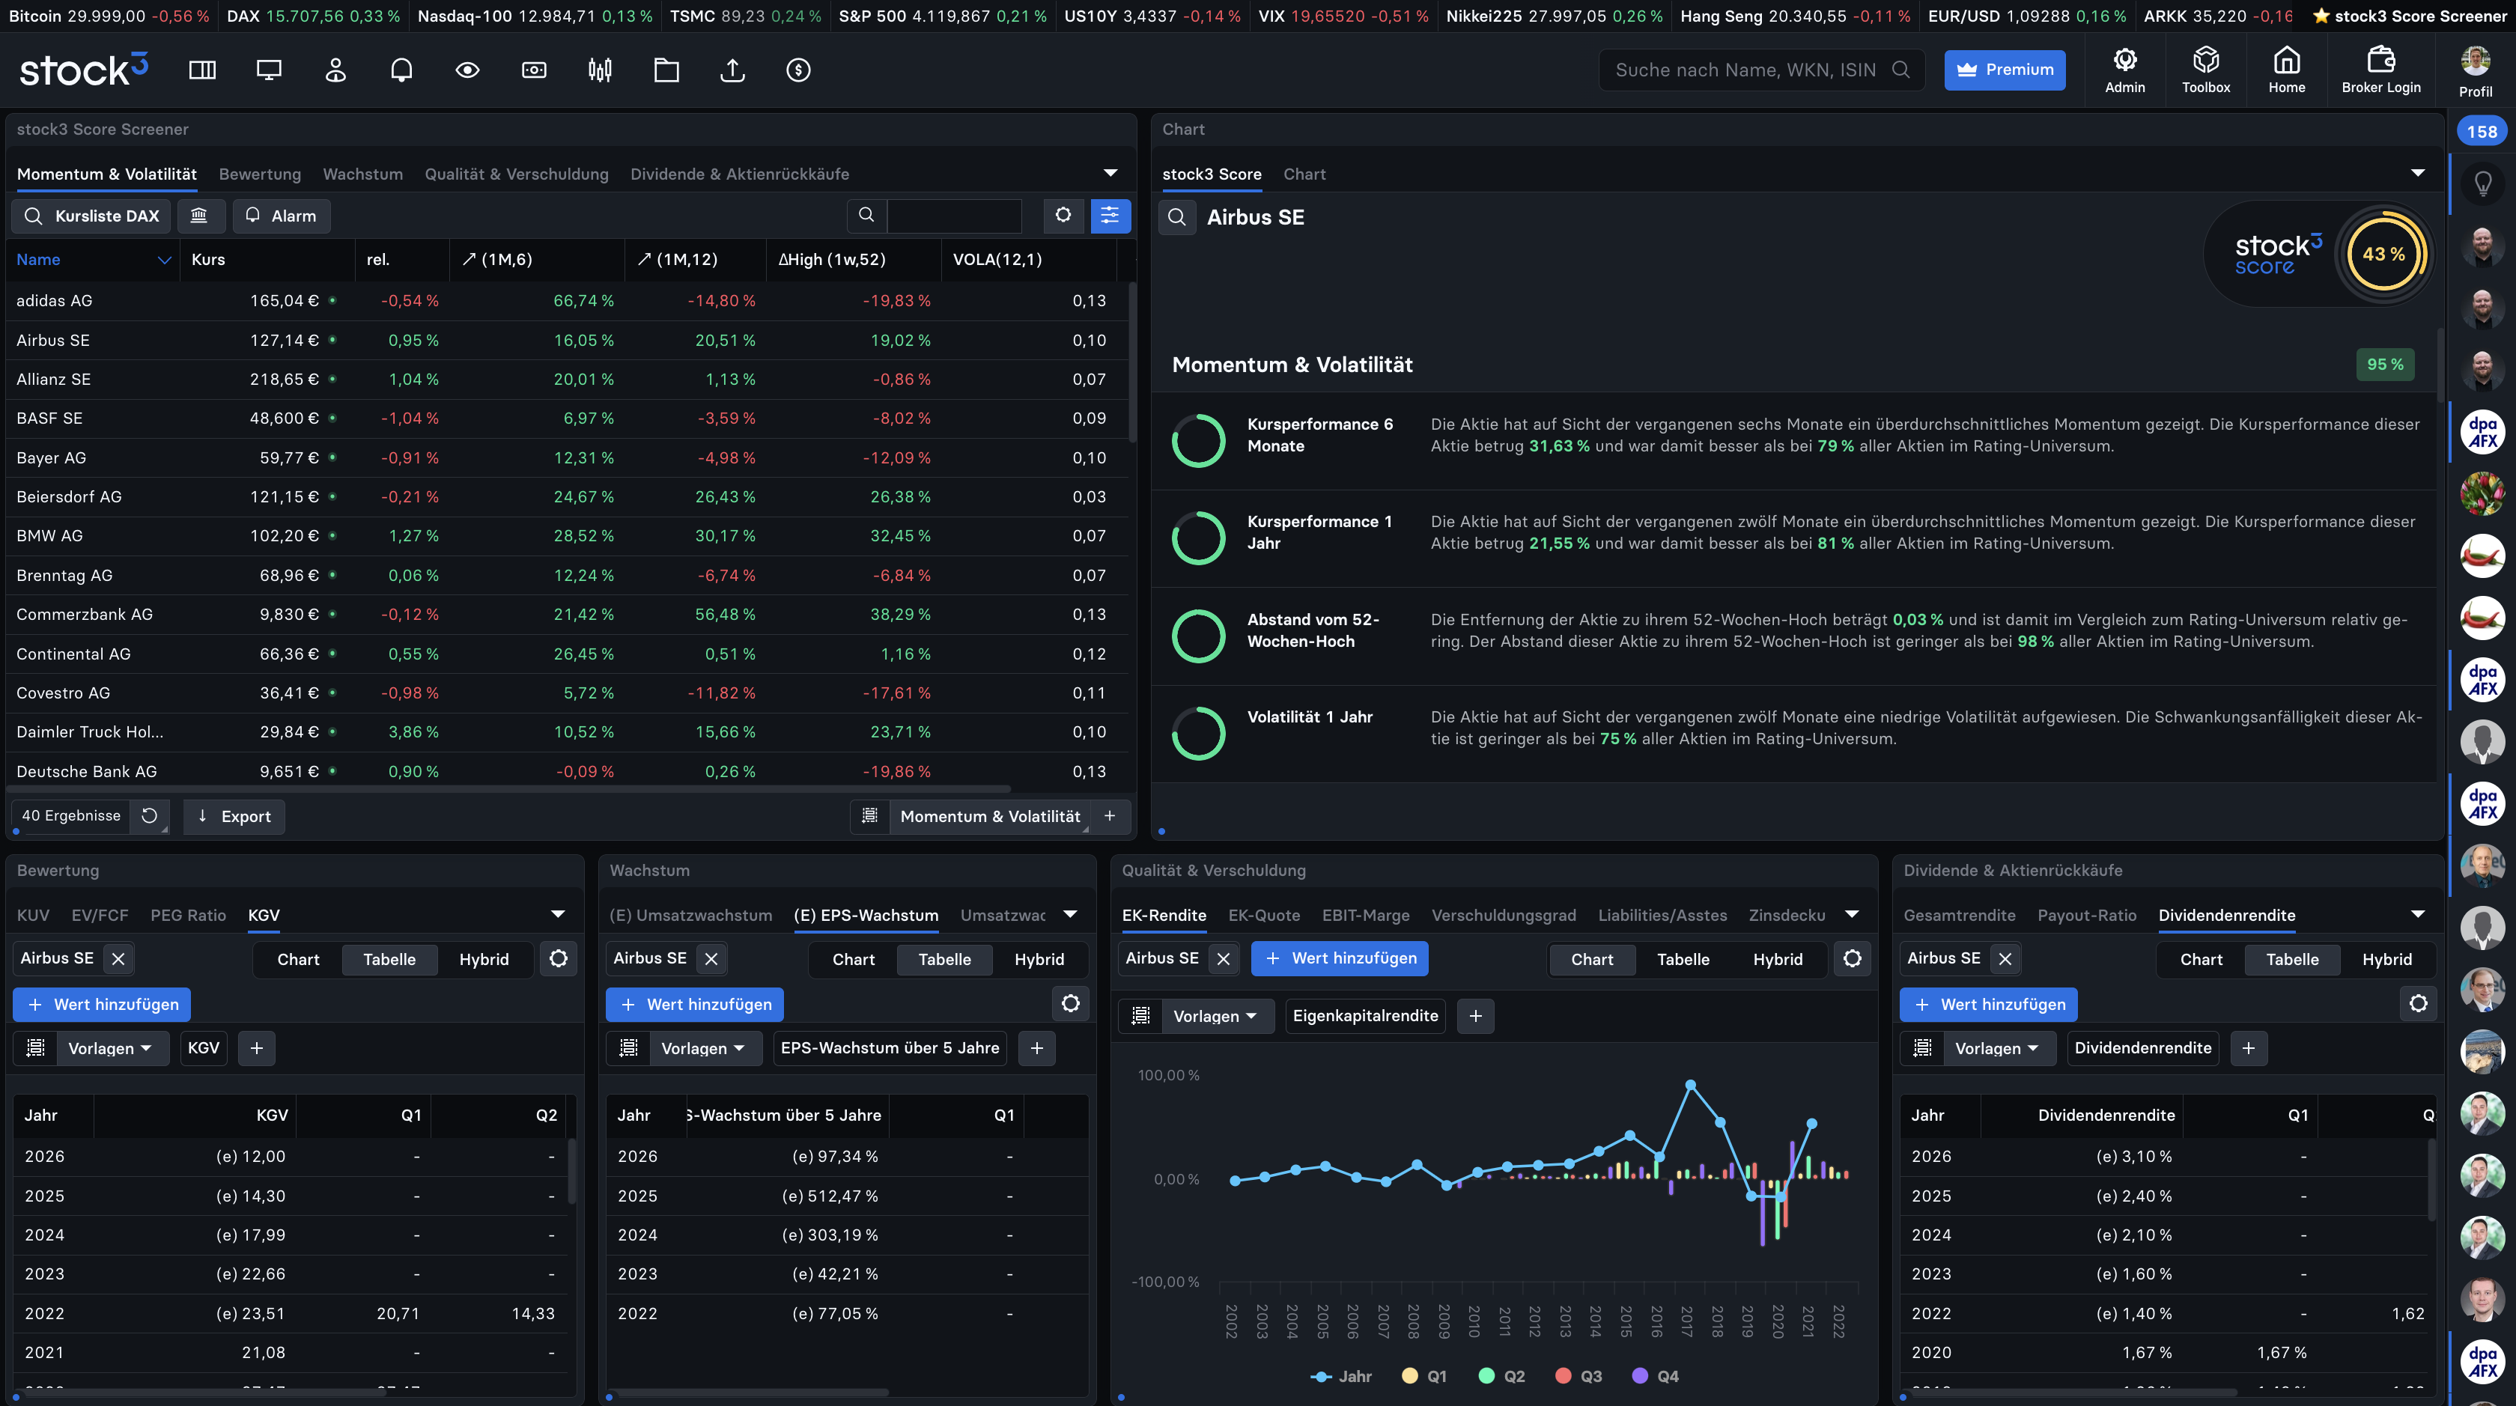Select Chart view in the Bewertung panel
The height and width of the screenshot is (1406, 2516).
[x=298, y=959]
